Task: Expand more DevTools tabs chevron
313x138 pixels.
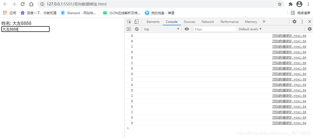Action: coord(264,22)
